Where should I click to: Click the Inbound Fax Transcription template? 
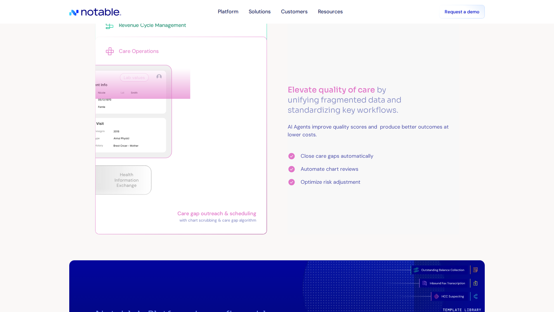point(444,283)
